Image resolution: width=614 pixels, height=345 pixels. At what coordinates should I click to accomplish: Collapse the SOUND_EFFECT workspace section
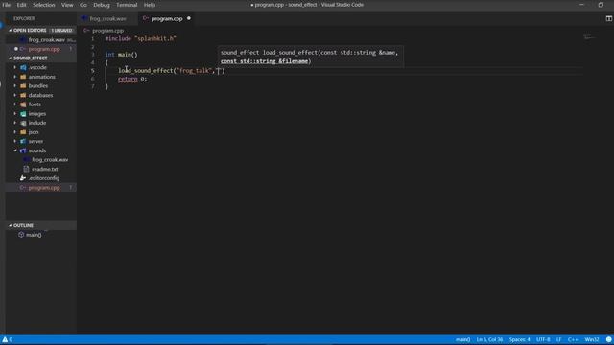point(11,57)
